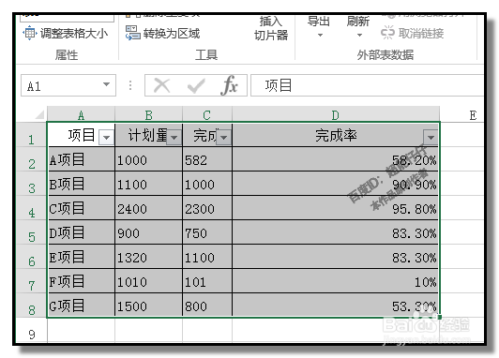The height and width of the screenshot is (358, 499).
Task: Click cell C项目
Action: pyautogui.click(x=82, y=208)
